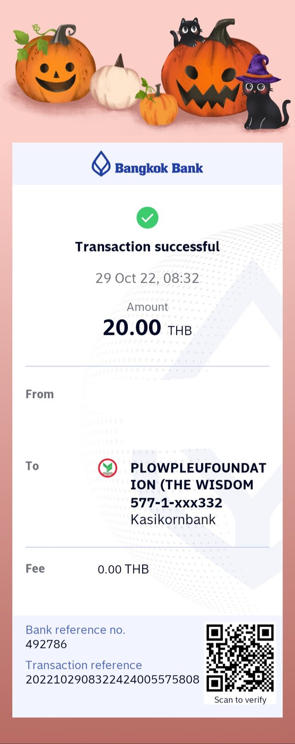The image size is (295, 744).
Task: Tap the QR code to verify
Action: tap(240, 658)
